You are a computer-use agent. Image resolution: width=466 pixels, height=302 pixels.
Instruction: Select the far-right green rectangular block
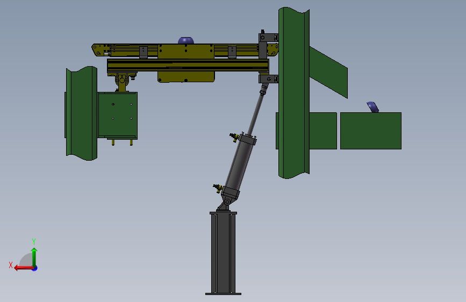coord(371,131)
